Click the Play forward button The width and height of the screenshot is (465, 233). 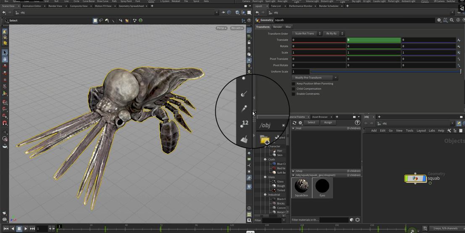(26, 229)
